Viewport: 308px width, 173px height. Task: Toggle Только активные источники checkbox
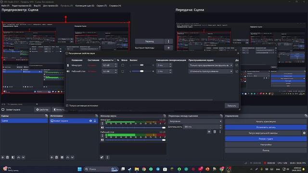pos(67,106)
